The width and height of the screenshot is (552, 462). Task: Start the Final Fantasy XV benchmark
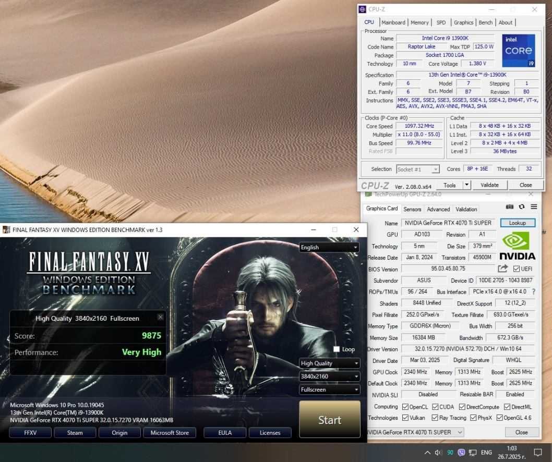click(330, 419)
